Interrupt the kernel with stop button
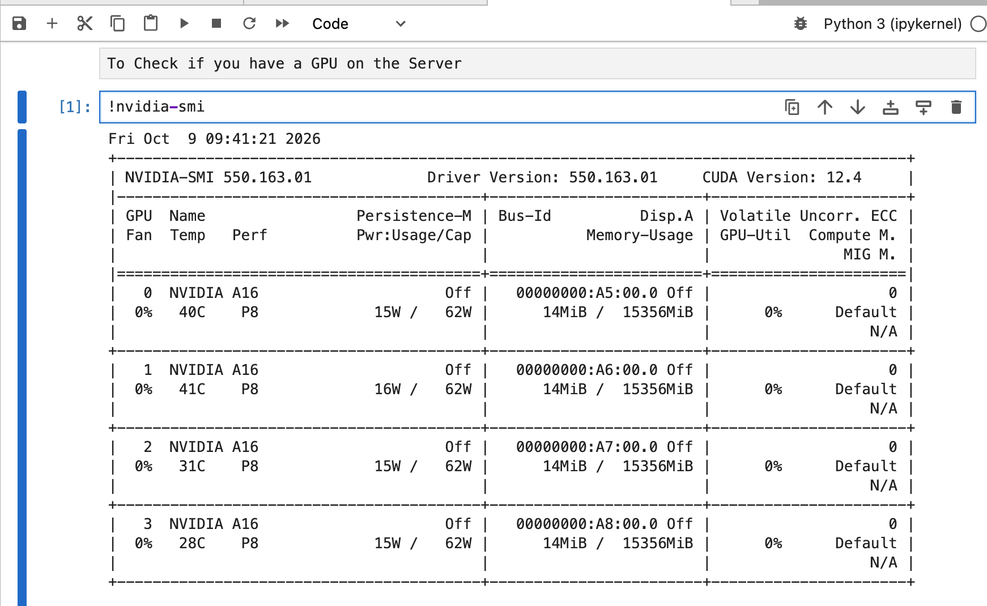987x606 pixels. [x=216, y=23]
